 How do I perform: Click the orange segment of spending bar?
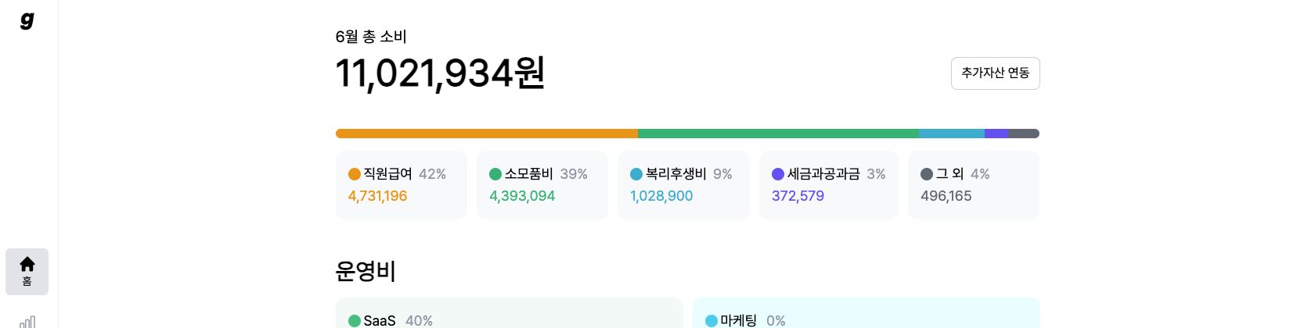[x=487, y=134]
